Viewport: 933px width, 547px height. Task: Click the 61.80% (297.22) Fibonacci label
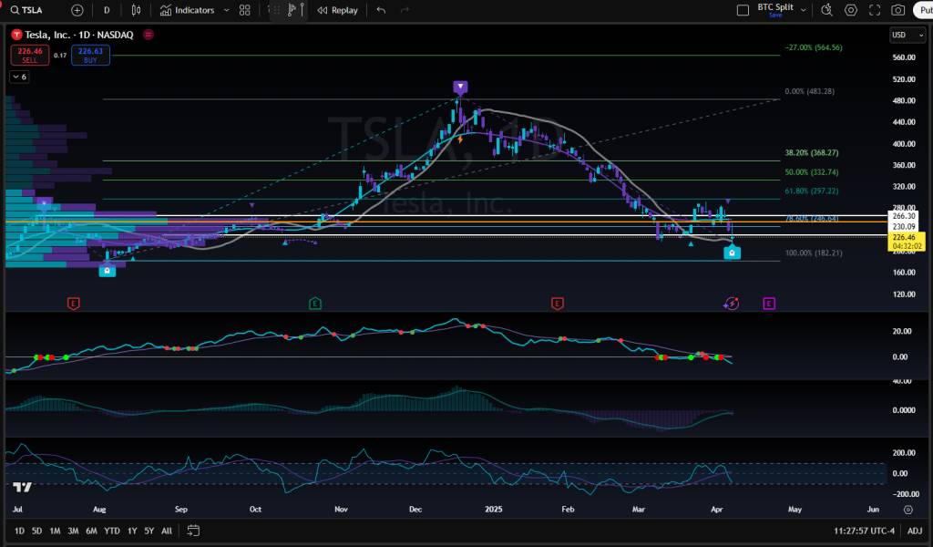pyautogui.click(x=812, y=191)
